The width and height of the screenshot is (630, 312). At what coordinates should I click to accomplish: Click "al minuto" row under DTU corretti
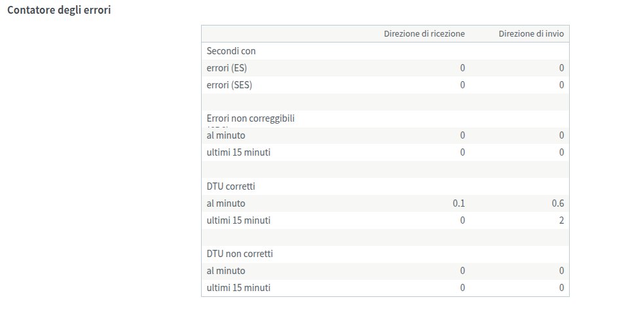coord(226,203)
